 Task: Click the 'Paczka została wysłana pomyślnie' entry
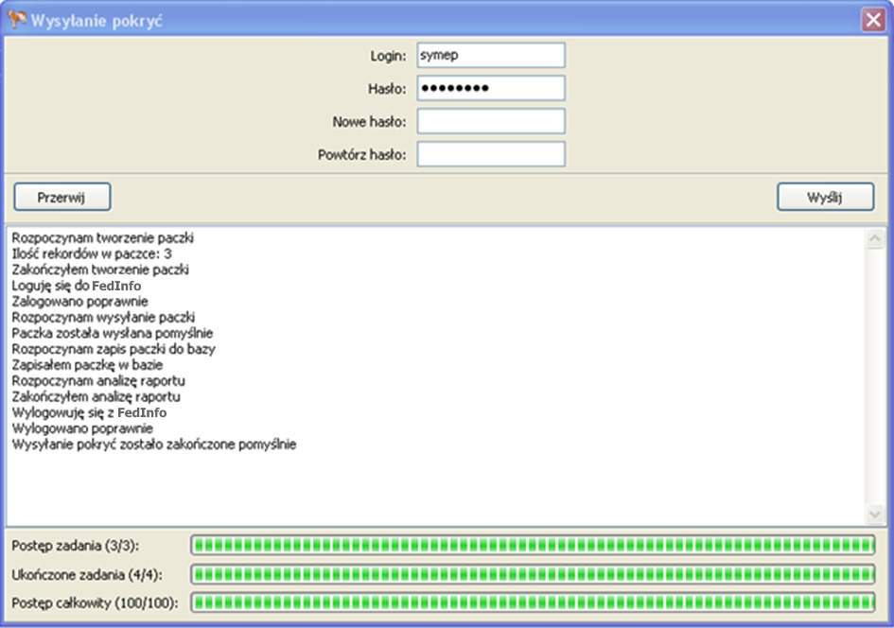click(x=113, y=333)
